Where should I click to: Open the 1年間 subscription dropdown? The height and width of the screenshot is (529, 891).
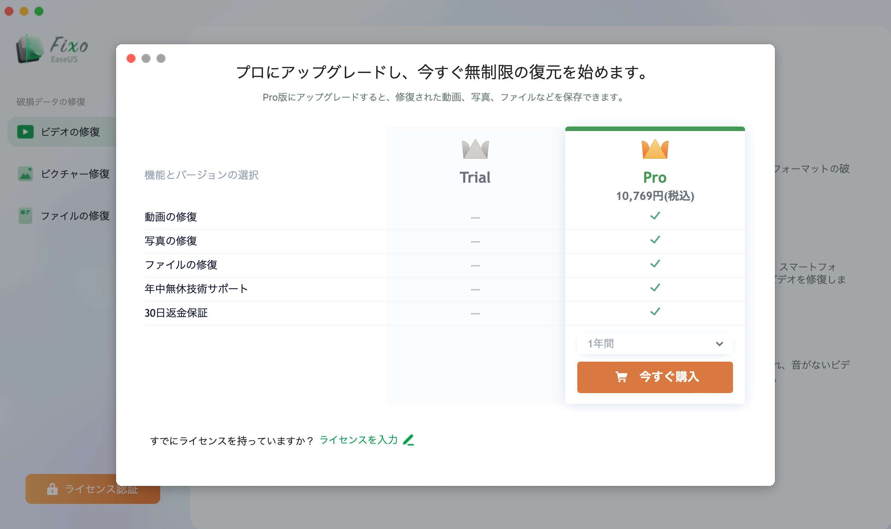654,344
